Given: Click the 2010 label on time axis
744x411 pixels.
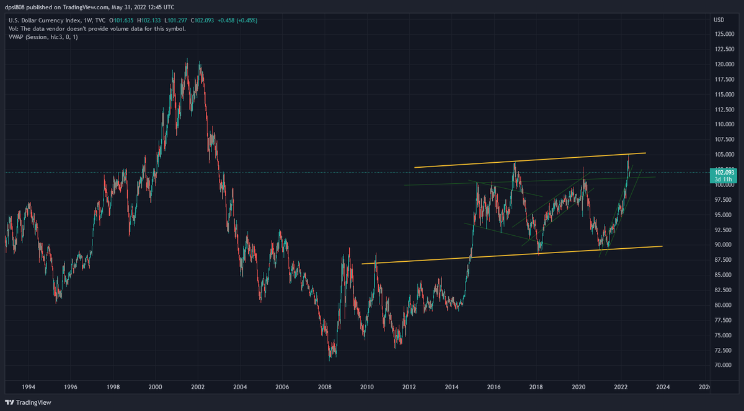Looking at the screenshot, I should [367, 387].
